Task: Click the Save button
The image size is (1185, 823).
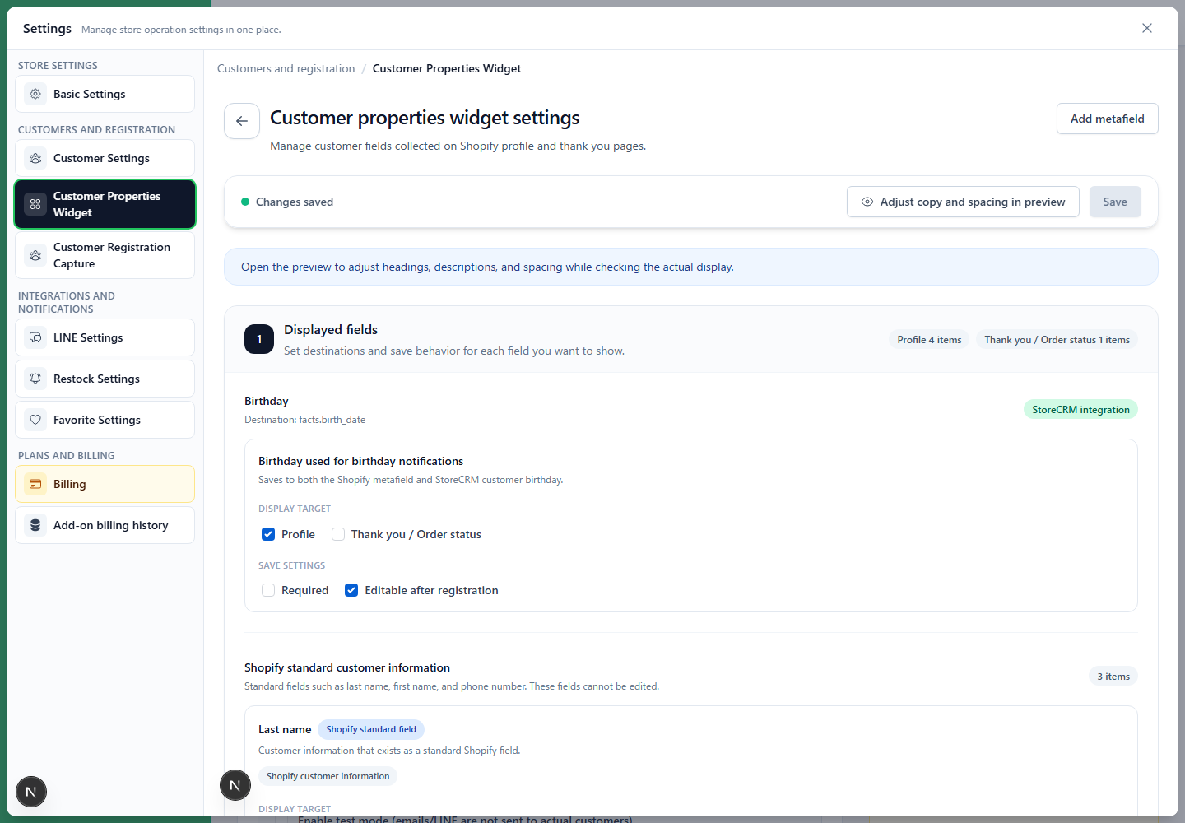Action: (x=1115, y=202)
